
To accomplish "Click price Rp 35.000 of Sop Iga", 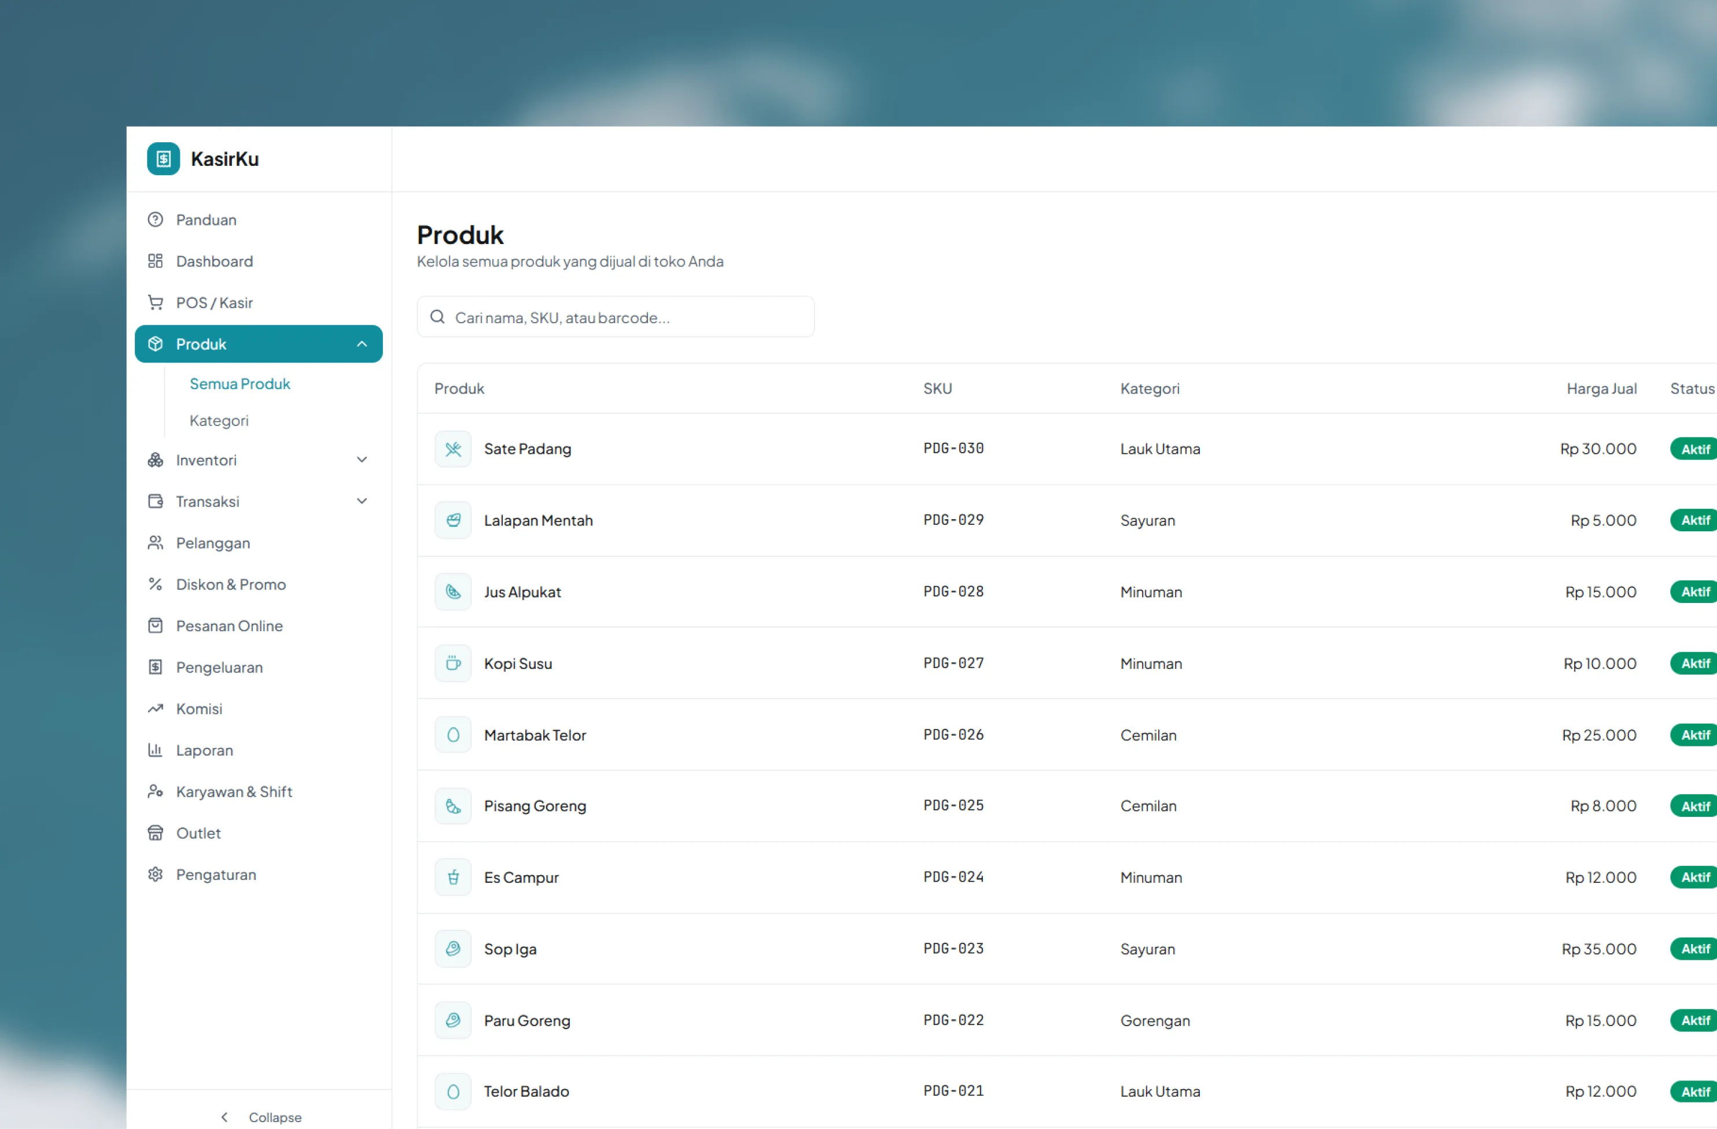I will [1598, 949].
